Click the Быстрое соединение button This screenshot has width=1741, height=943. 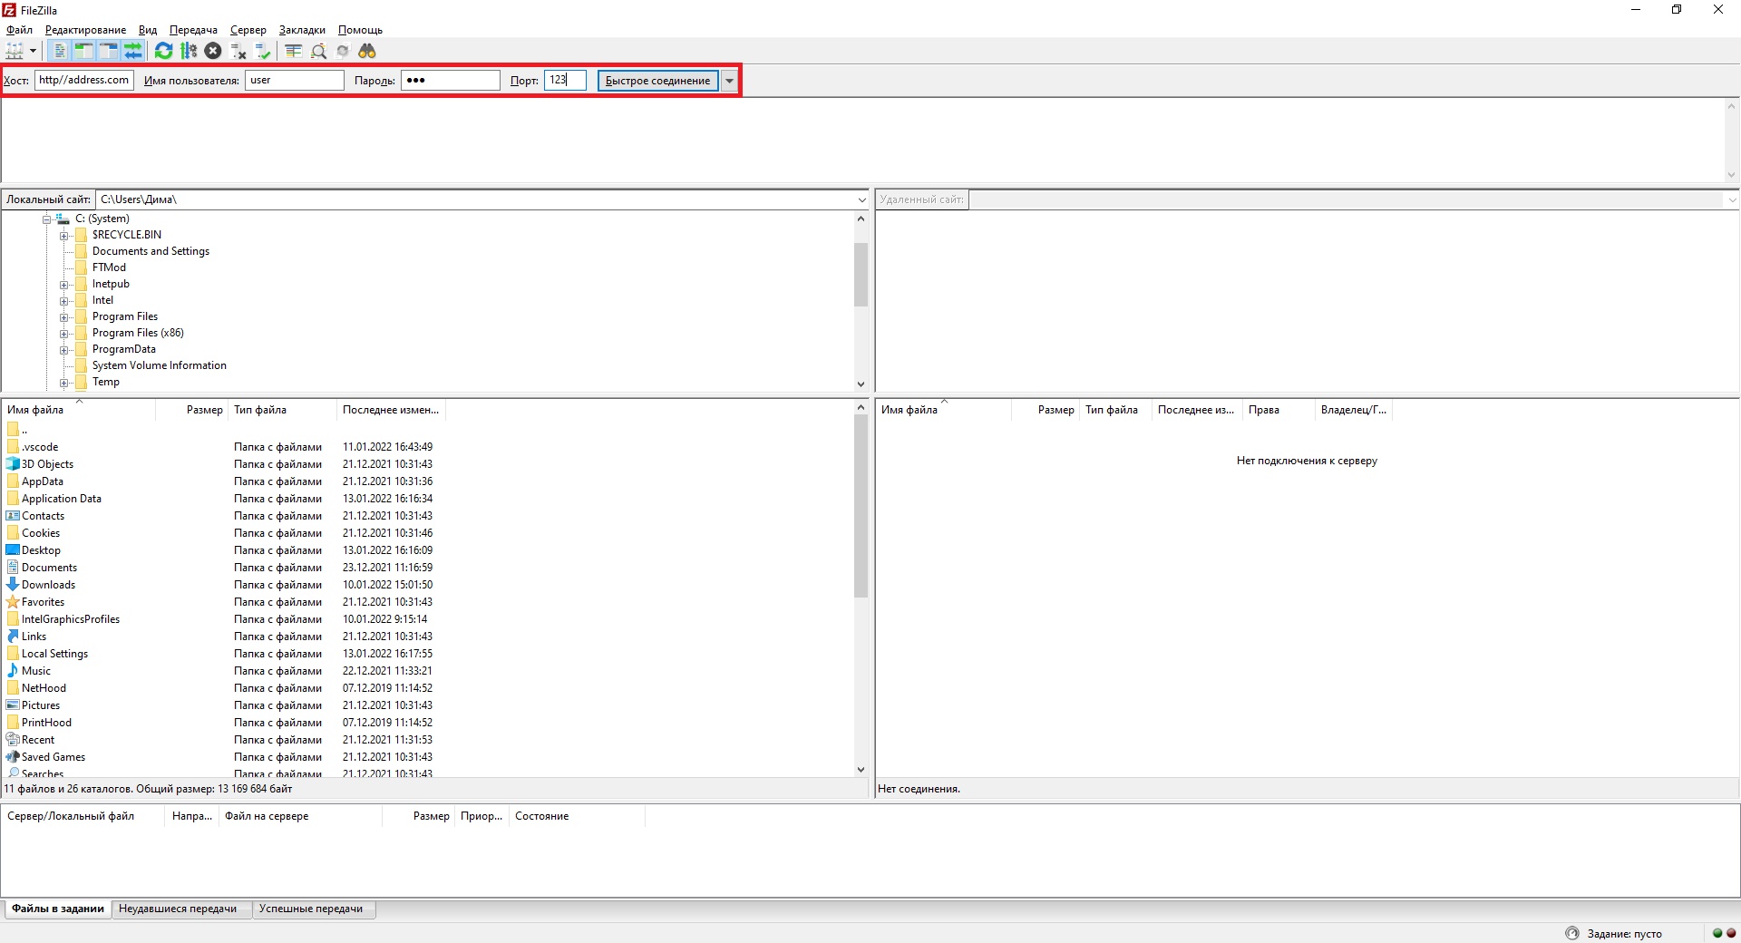point(657,81)
